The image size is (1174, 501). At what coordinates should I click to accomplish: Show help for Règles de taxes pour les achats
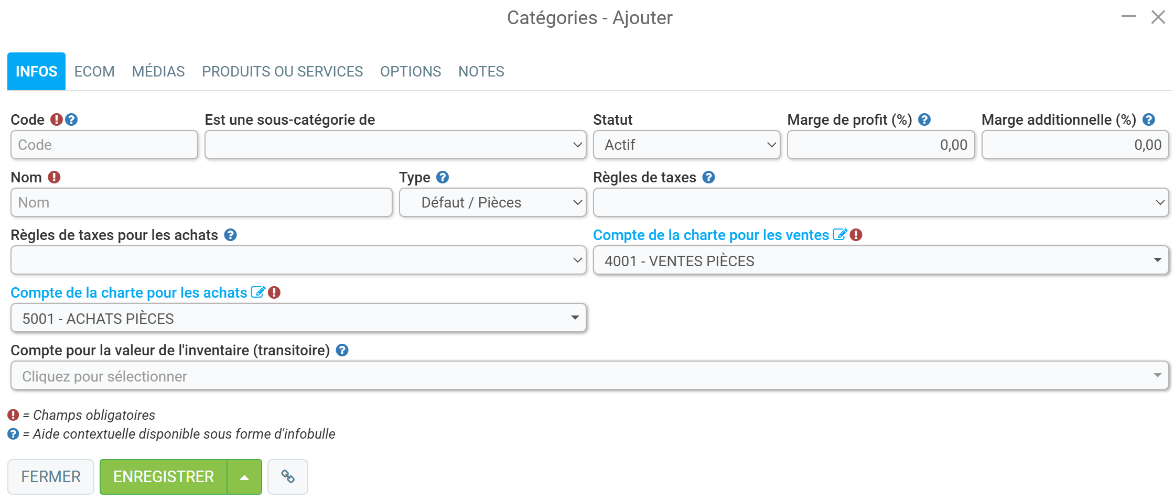pyautogui.click(x=230, y=235)
